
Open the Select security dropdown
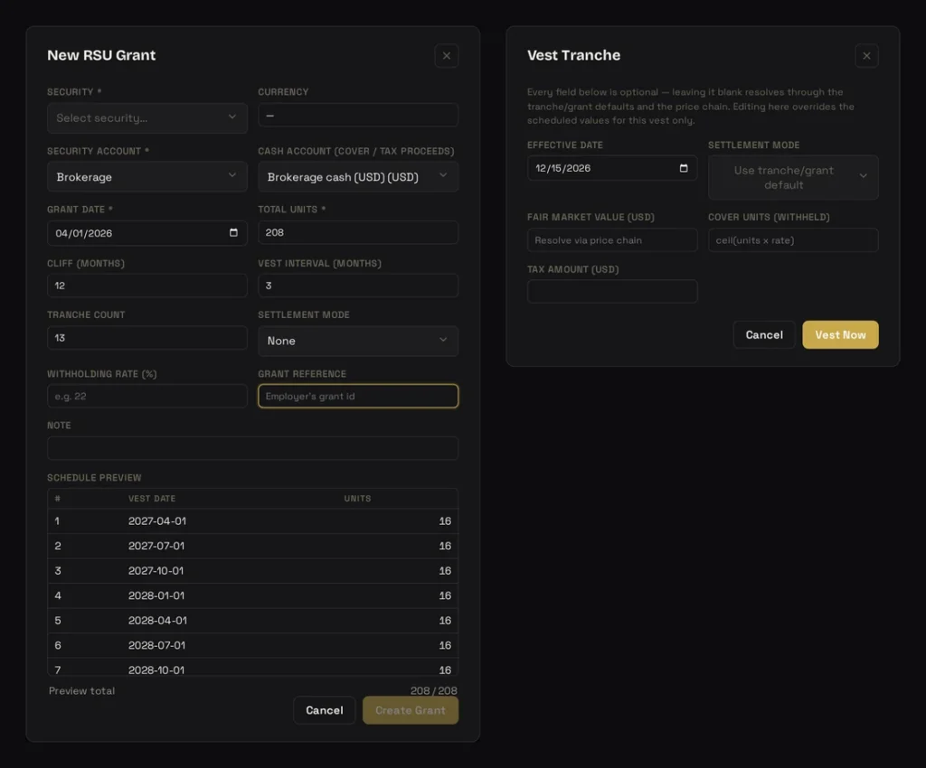click(x=147, y=118)
